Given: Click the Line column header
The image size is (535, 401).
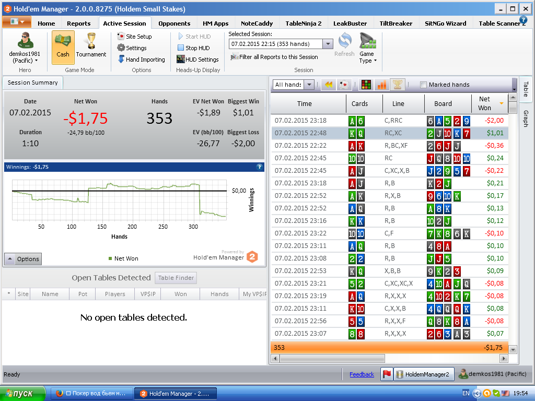Looking at the screenshot, I should [x=403, y=103].
